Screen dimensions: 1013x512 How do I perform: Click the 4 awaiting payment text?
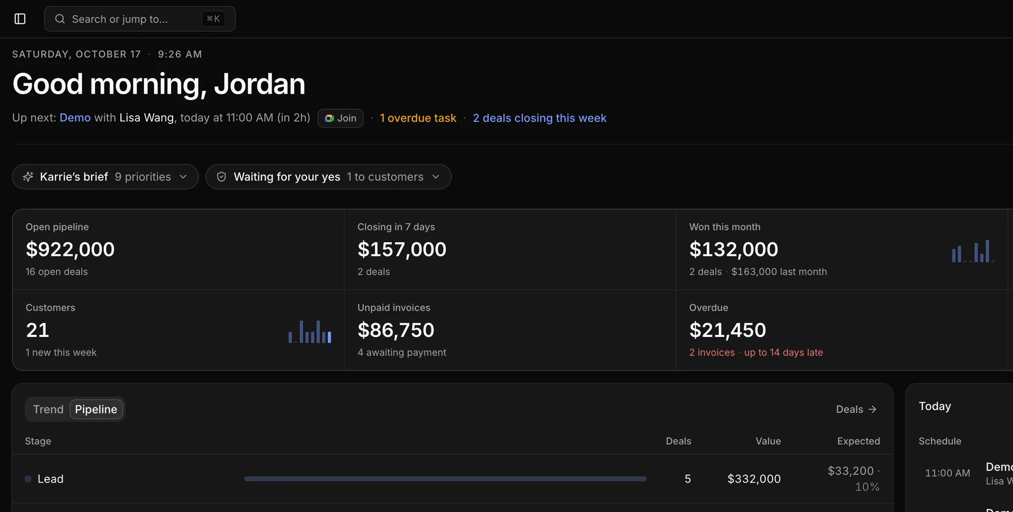(x=402, y=352)
